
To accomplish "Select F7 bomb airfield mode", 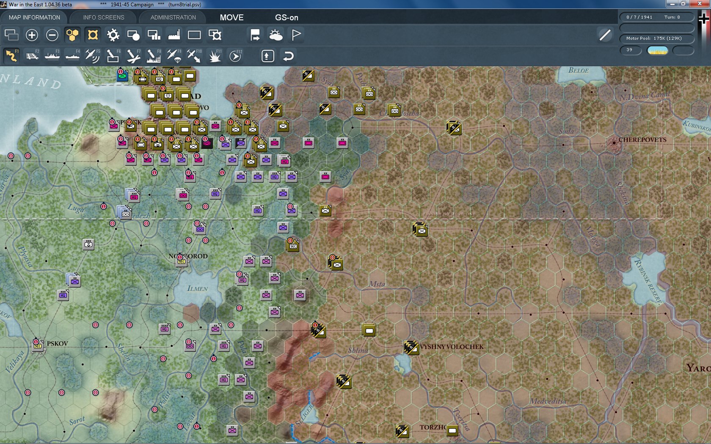I will (133, 56).
